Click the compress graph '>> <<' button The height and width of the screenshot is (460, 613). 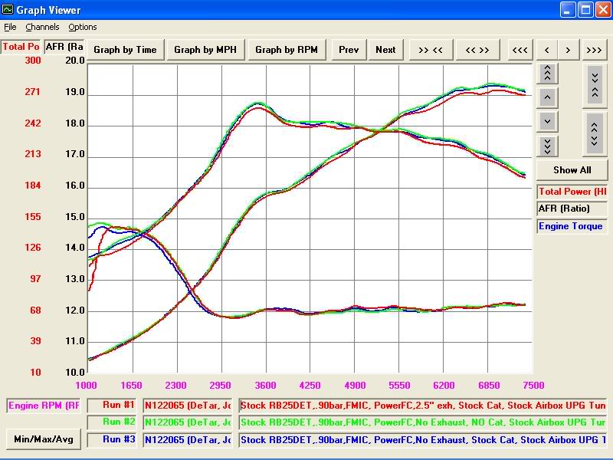(x=431, y=50)
